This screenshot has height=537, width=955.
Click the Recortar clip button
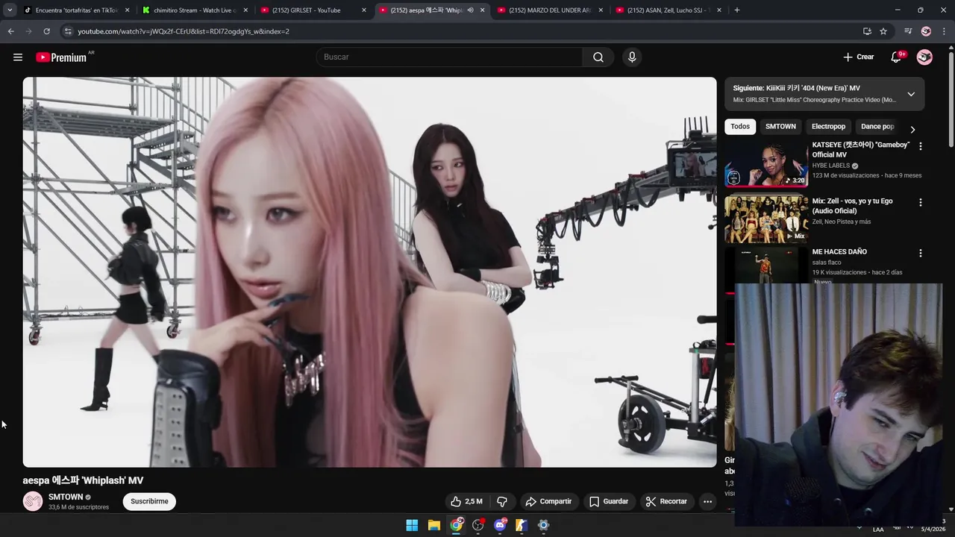coord(666,501)
